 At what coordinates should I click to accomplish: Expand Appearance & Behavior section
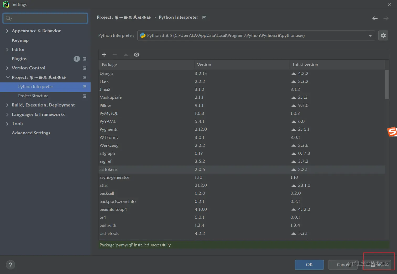(7, 31)
